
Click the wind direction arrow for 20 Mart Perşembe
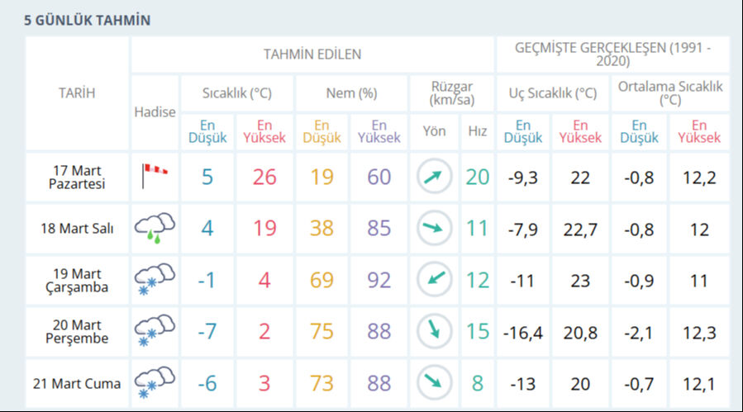[434, 330]
